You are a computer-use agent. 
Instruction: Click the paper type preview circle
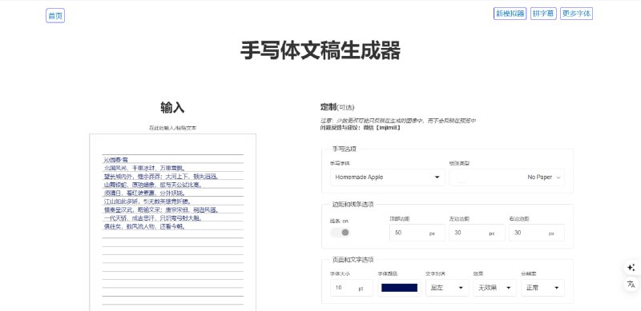[462, 177]
